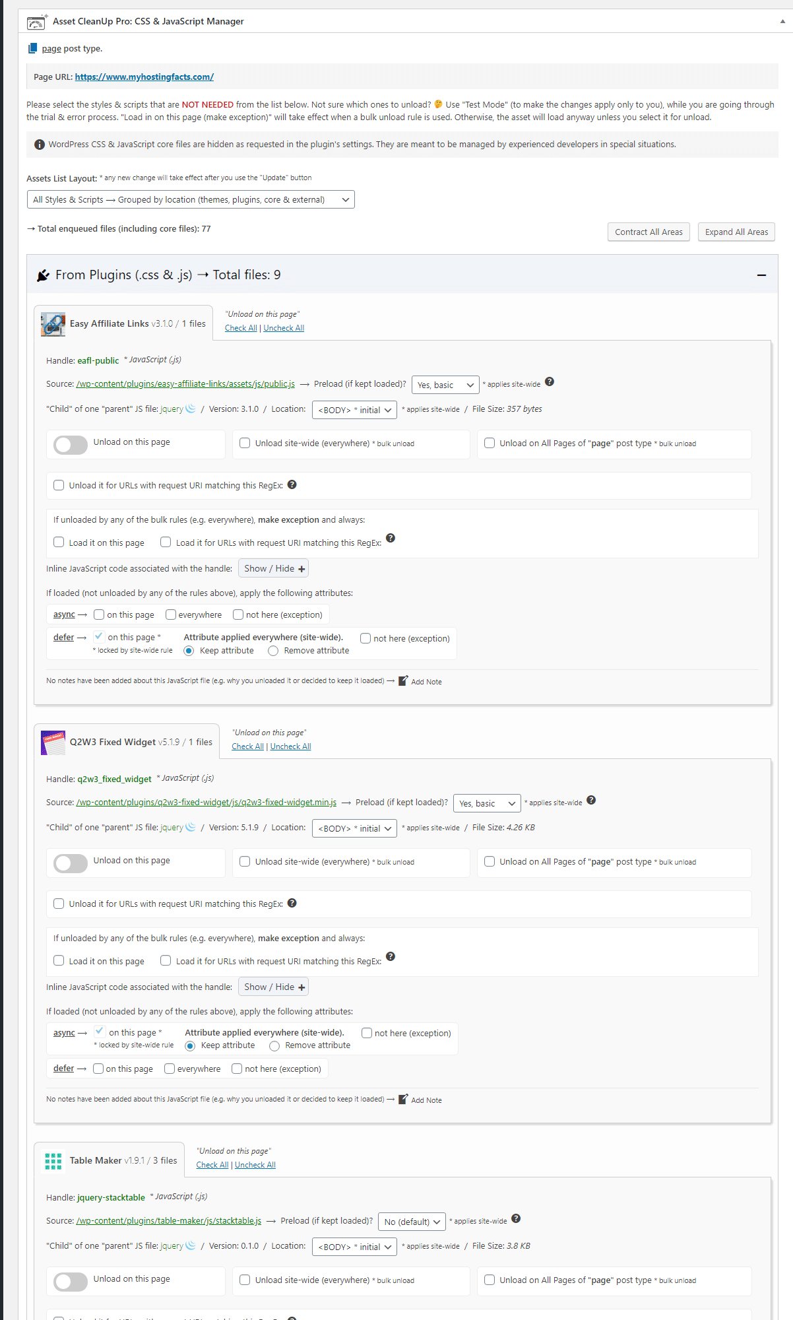Toggle Unload on this page for eafl-public
793x1320 pixels.
click(x=71, y=445)
